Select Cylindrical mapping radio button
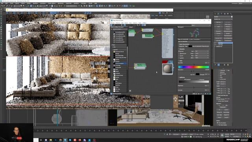 219,70
